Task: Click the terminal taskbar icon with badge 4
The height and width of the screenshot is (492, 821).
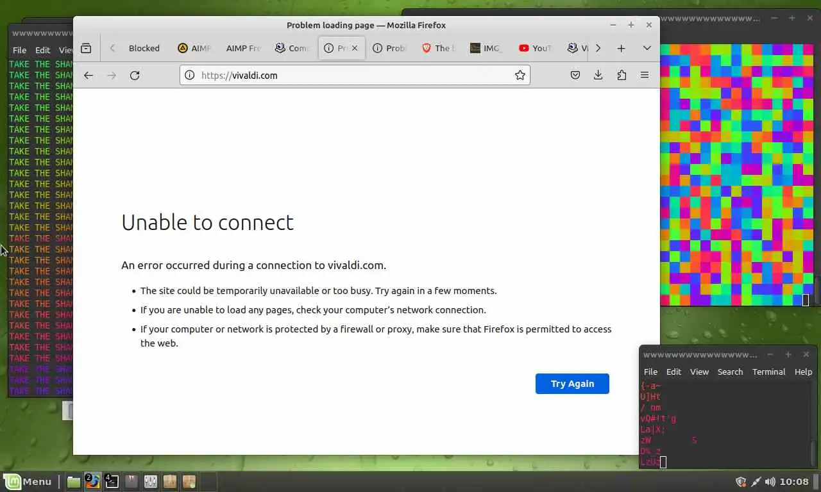Action: [112, 481]
